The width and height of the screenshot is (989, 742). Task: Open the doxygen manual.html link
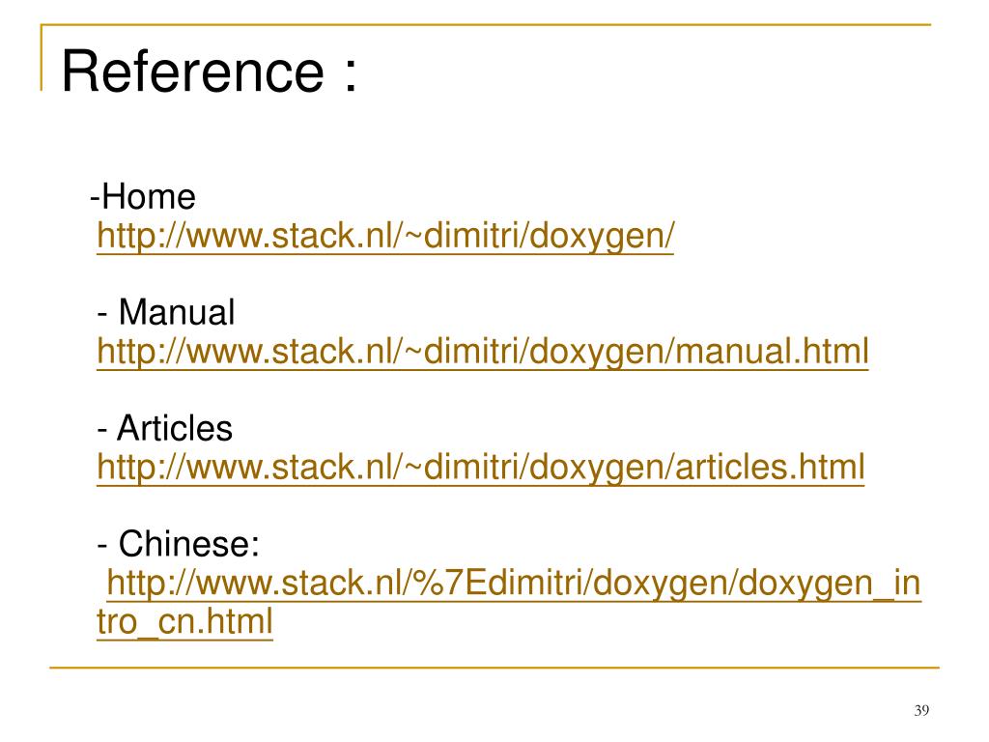coord(483,352)
